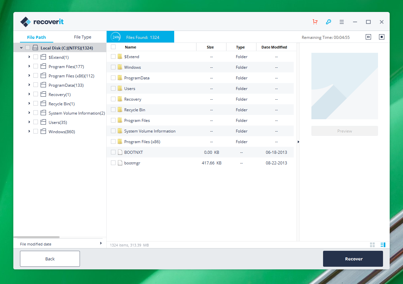The image size is (403, 284).
Task: Click the Users folder icon in list
Action: pos(120,88)
